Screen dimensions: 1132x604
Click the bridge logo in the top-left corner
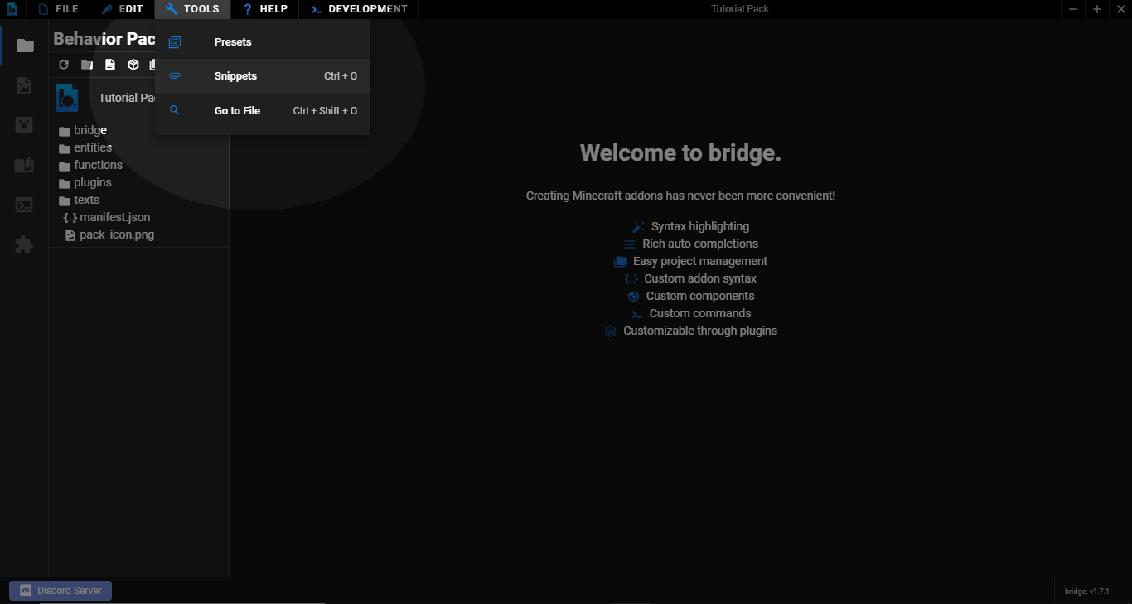pyautogui.click(x=12, y=9)
